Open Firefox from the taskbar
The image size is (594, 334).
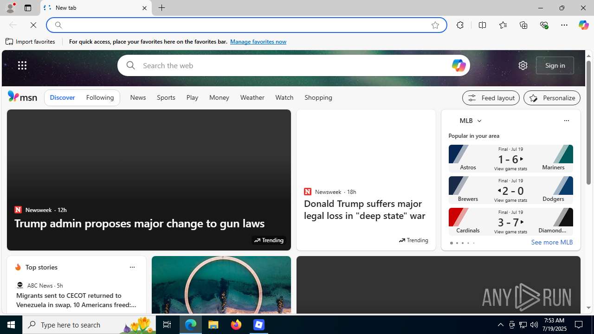pos(236,325)
